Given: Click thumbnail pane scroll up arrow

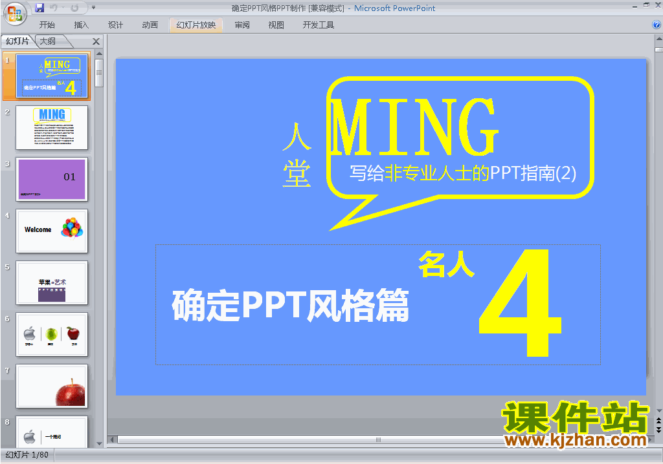Looking at the screenshot, I should click(x=99, y=54).
